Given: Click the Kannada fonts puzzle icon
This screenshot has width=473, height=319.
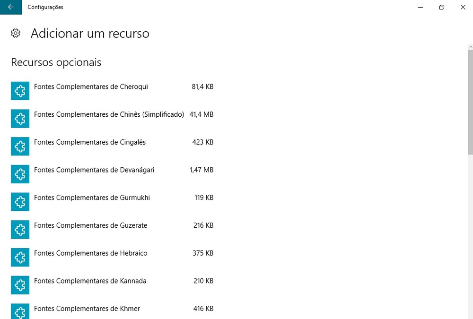Looking at the screenshot, I should 20,285.
